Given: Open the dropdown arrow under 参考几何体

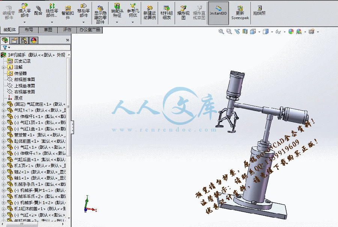Looking at the screenshot, I should click(133, 22).
